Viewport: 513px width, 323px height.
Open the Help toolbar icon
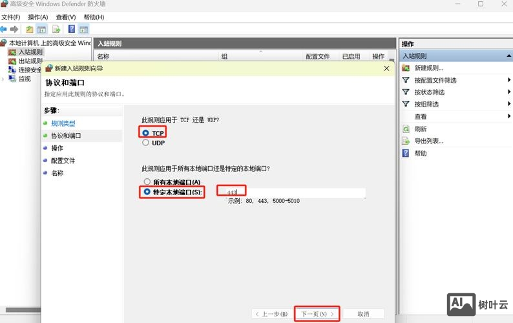click(71, 29)
